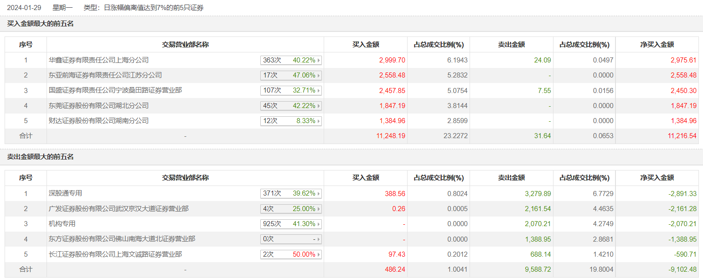Click the 深股通专用 seat name
The height and width of the screenshot is (279, 703).
(65, 193)
